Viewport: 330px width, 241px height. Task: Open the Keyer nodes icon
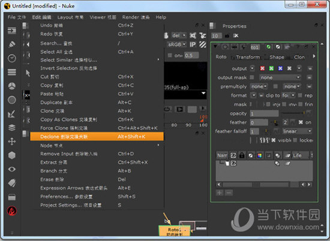pyautogui.click(x=11, y=114)
